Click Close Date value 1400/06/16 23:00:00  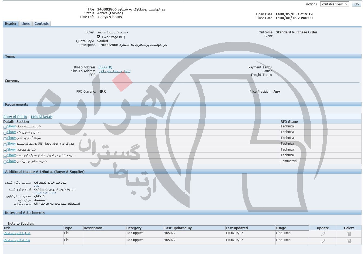click(x=294, y=18)
